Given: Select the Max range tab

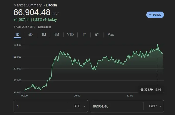Looking at the screenshot, I should [111, 34].
